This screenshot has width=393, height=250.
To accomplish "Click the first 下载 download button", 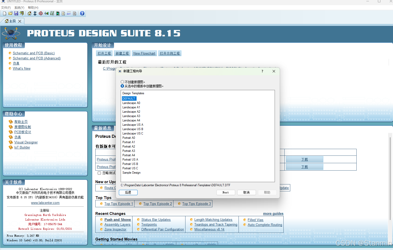I will 305,159.
